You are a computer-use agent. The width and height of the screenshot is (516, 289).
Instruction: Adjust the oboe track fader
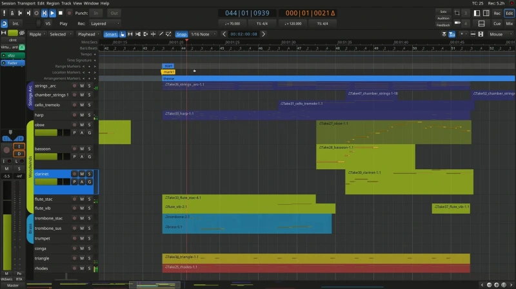[52, 133]
